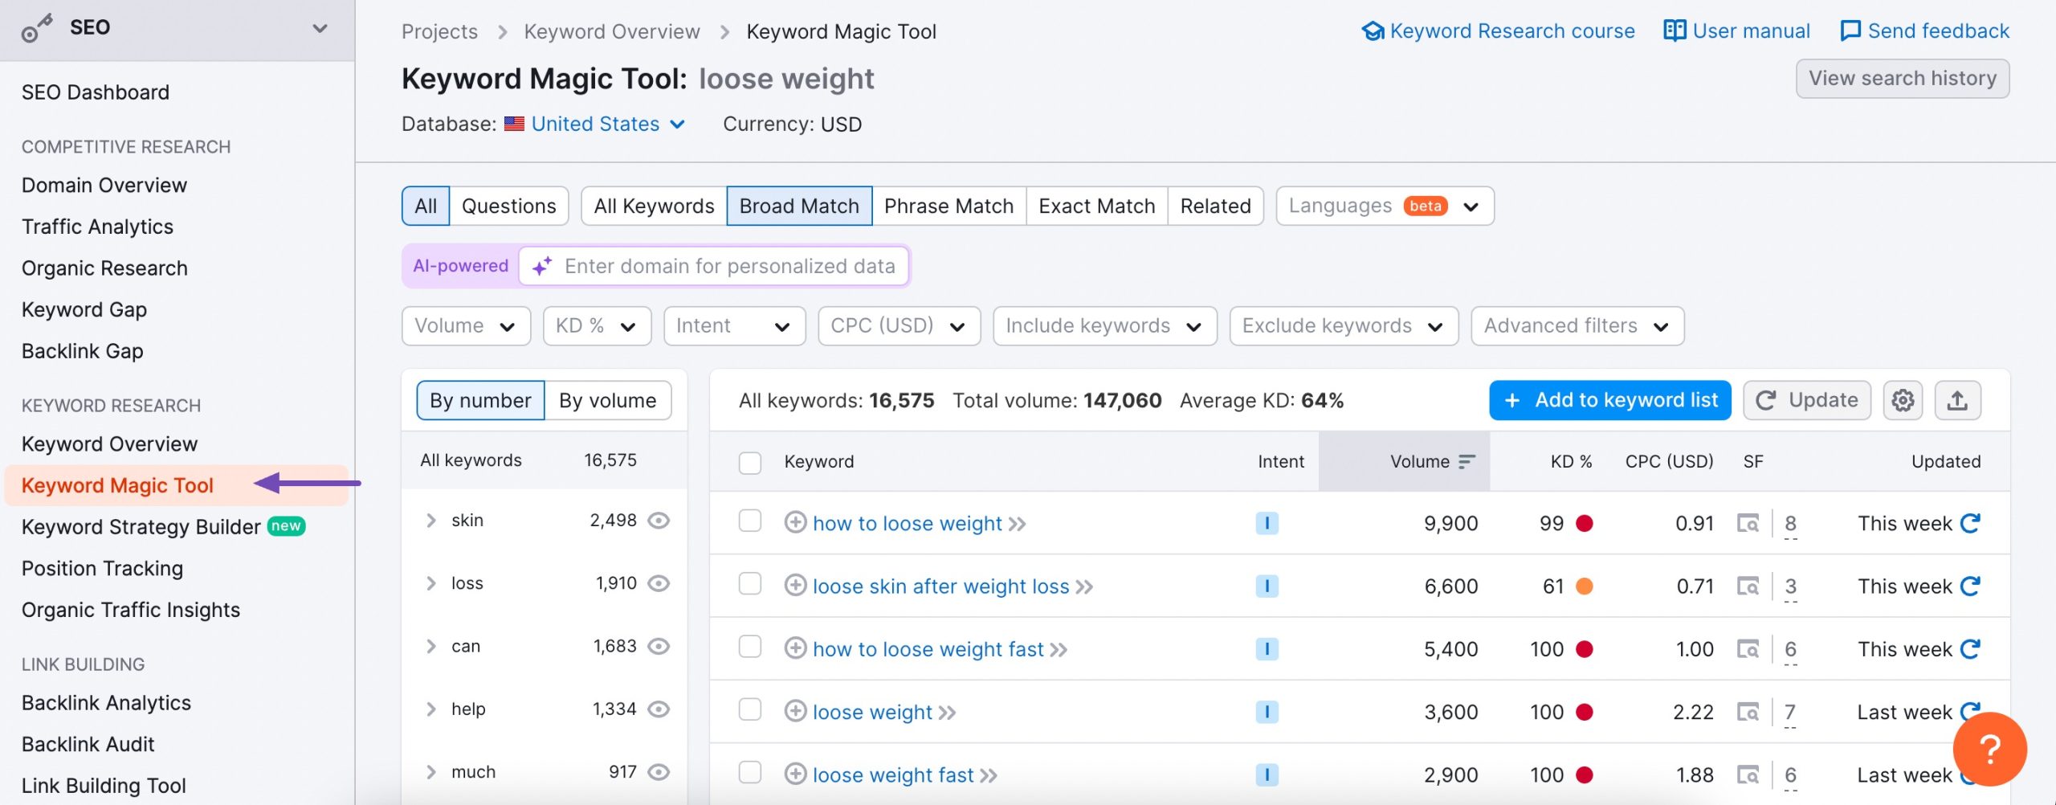This screenshot has width=2056, height=805.
Task: Focus the 'Enter domain for personalized data' field
Action: (x=714, y=266)
